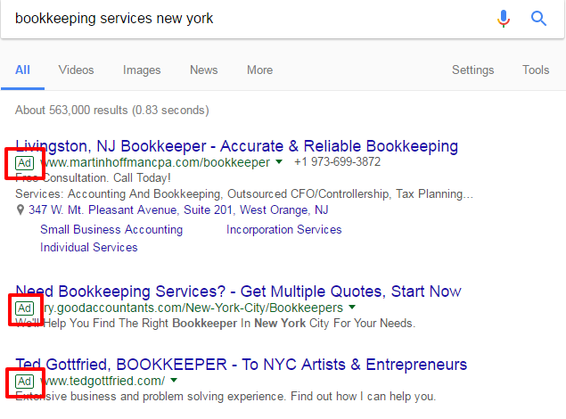
Task: Click the map pin icon by the address
Action: [21, 209]
